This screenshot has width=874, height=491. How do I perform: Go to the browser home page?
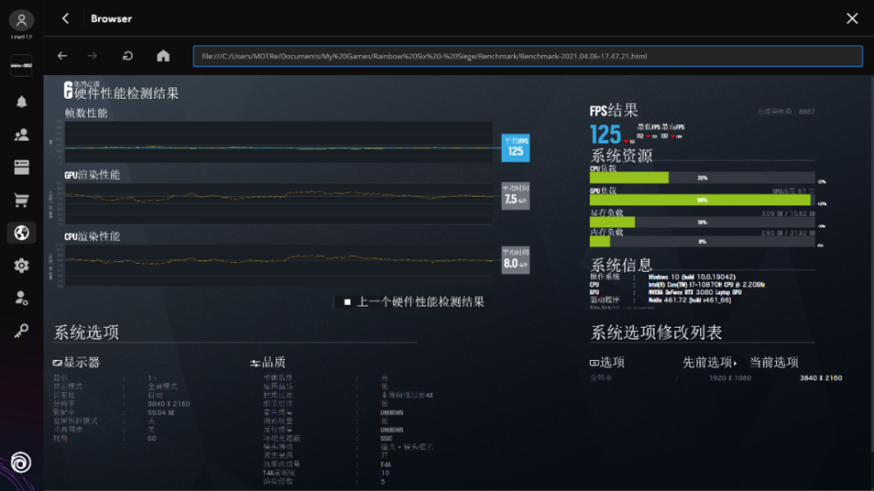click(x=163, y=56)
